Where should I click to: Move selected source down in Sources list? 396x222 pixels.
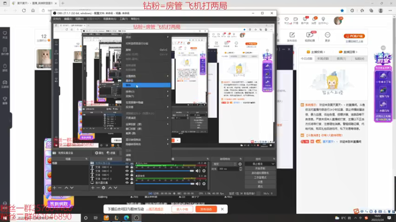click(115, 188)
